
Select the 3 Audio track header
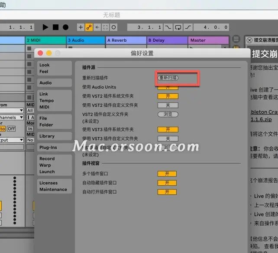(x=86, y=40)
